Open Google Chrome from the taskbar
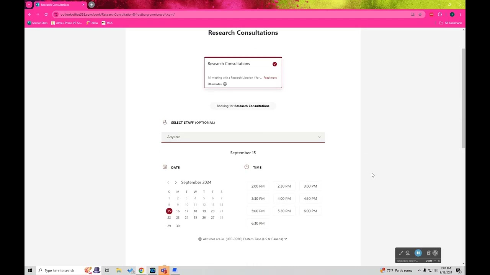The image size is (490, 275). point(141,270)
